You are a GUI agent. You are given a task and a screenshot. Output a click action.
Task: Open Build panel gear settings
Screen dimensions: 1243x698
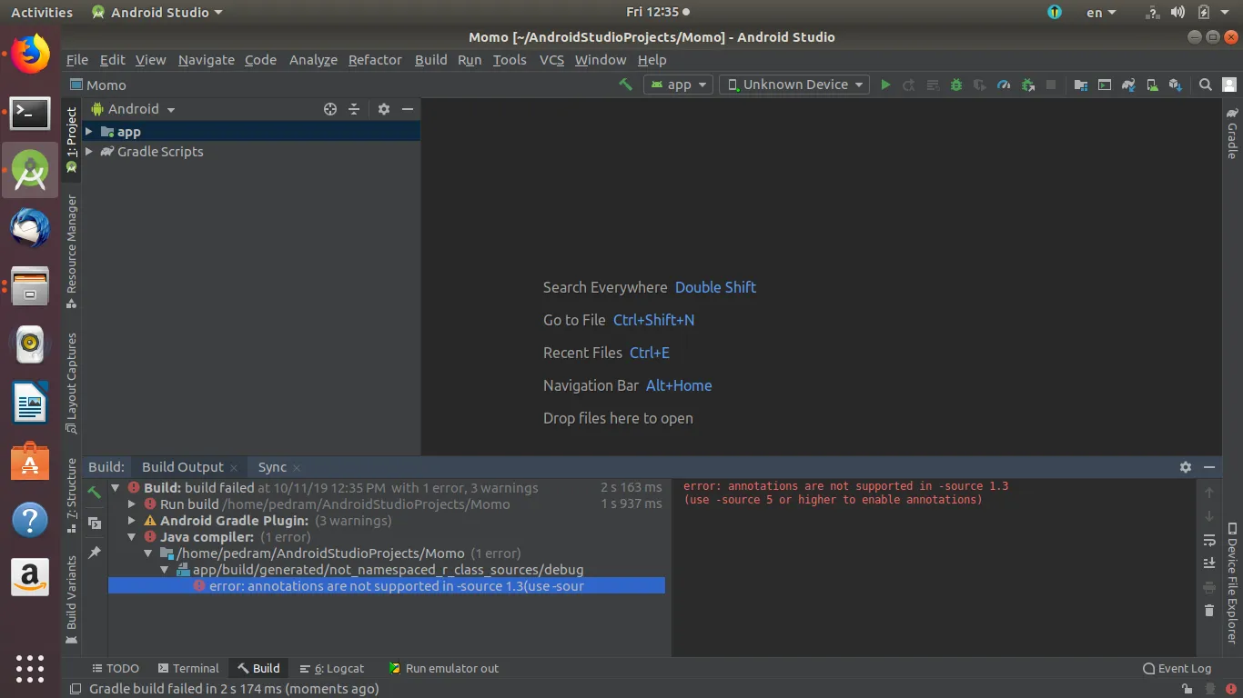click(1186, 467)
